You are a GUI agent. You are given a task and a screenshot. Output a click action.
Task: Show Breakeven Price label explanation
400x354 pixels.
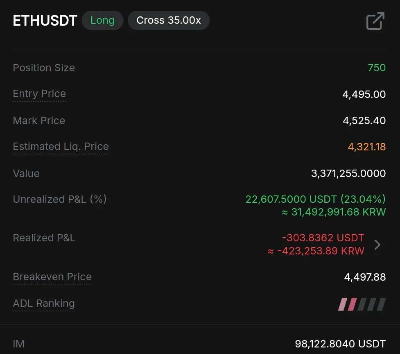[52, 277]
